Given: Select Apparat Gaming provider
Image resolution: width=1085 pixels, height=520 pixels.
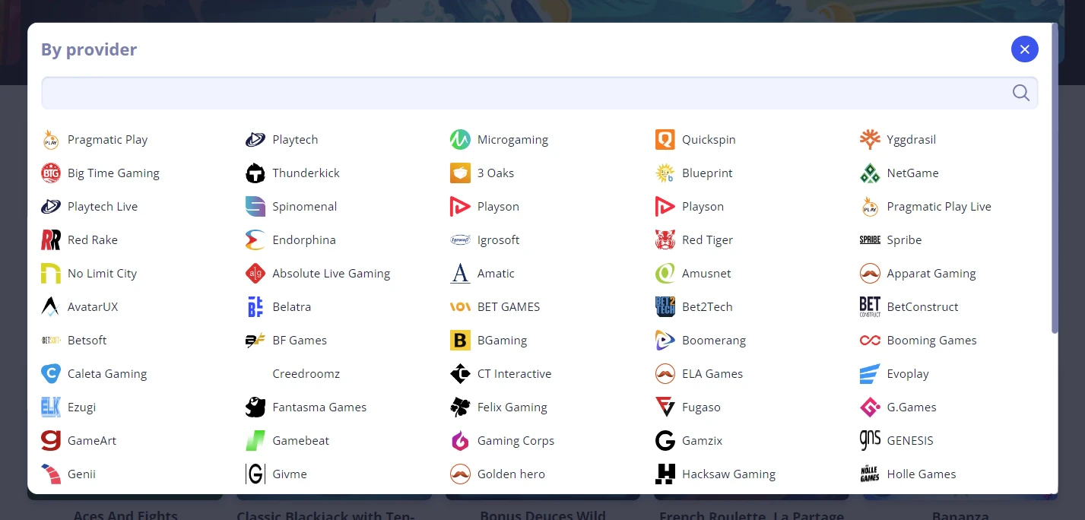Looking at the screenshot, I should click(918, 274).
